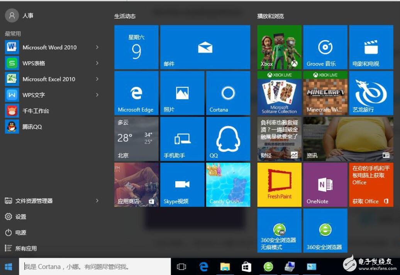Open the Fresh Paint tile
Viewport: 400px width, 275px height.
[279, 185]
